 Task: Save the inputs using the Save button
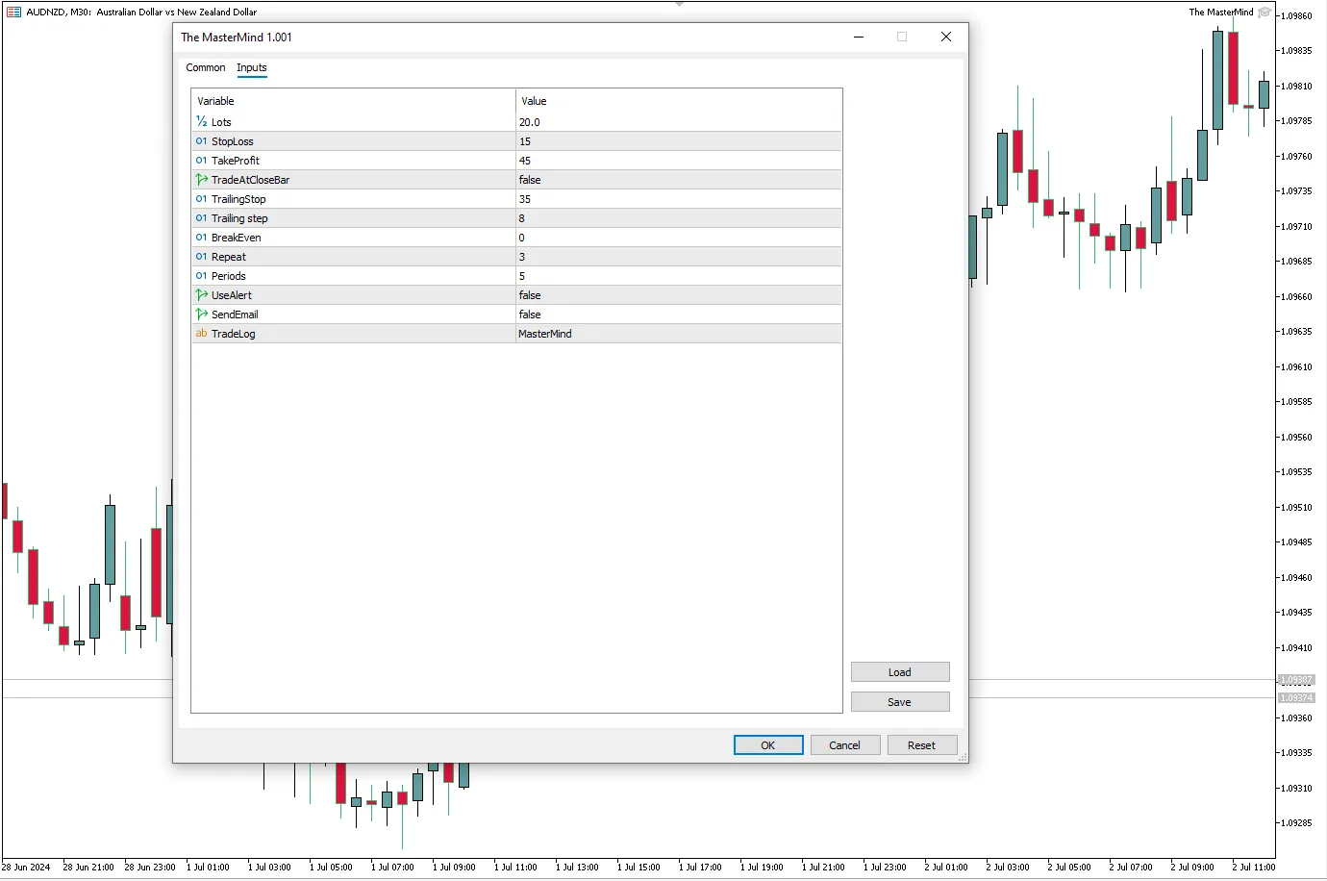pos(900,702)
